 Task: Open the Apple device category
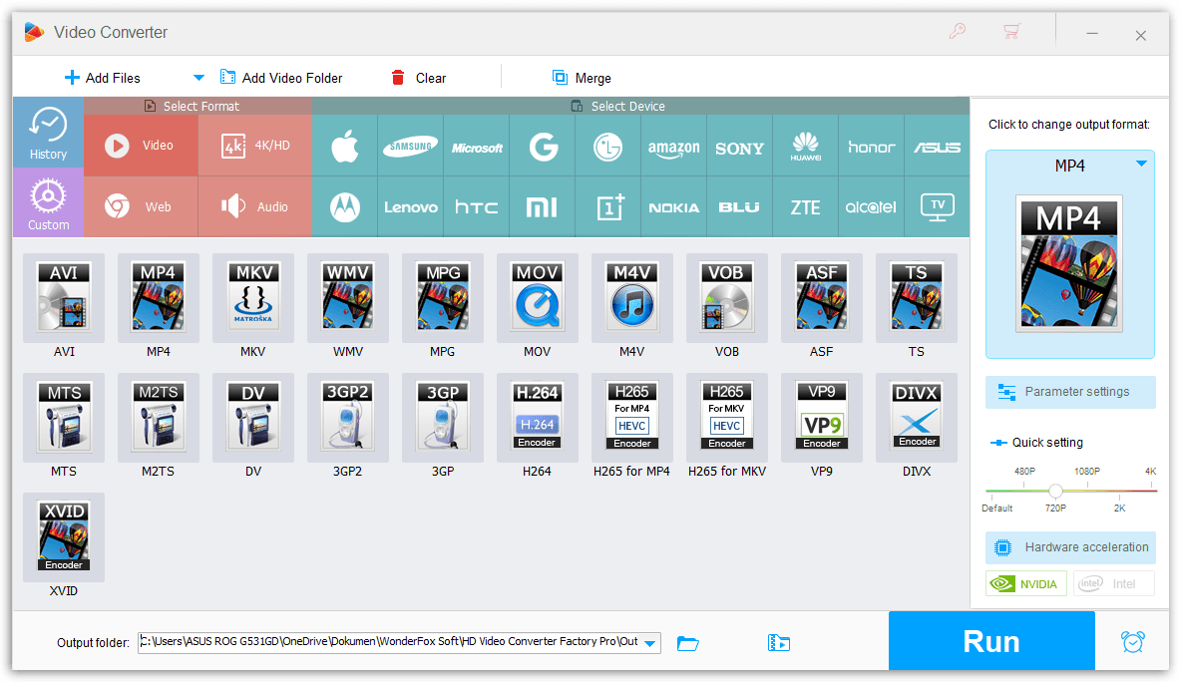click(345, 146)
